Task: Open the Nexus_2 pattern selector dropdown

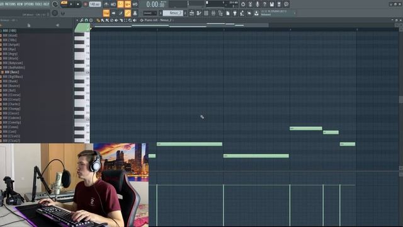Action: tap(173, 13)
